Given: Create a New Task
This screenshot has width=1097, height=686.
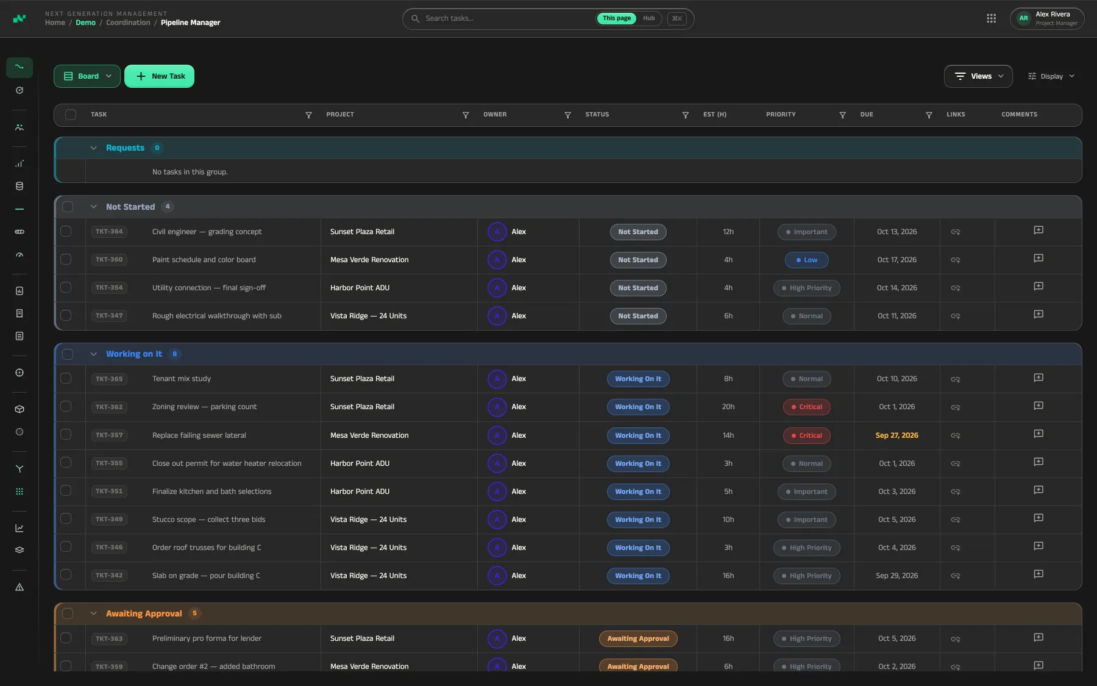Looking at the screenshot, I should click(x=159, y=76).
